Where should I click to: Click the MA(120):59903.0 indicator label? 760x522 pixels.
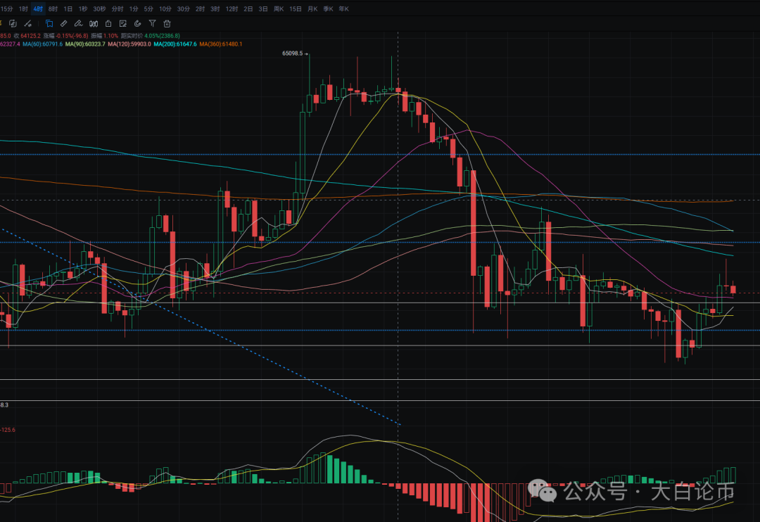point(129,44)
